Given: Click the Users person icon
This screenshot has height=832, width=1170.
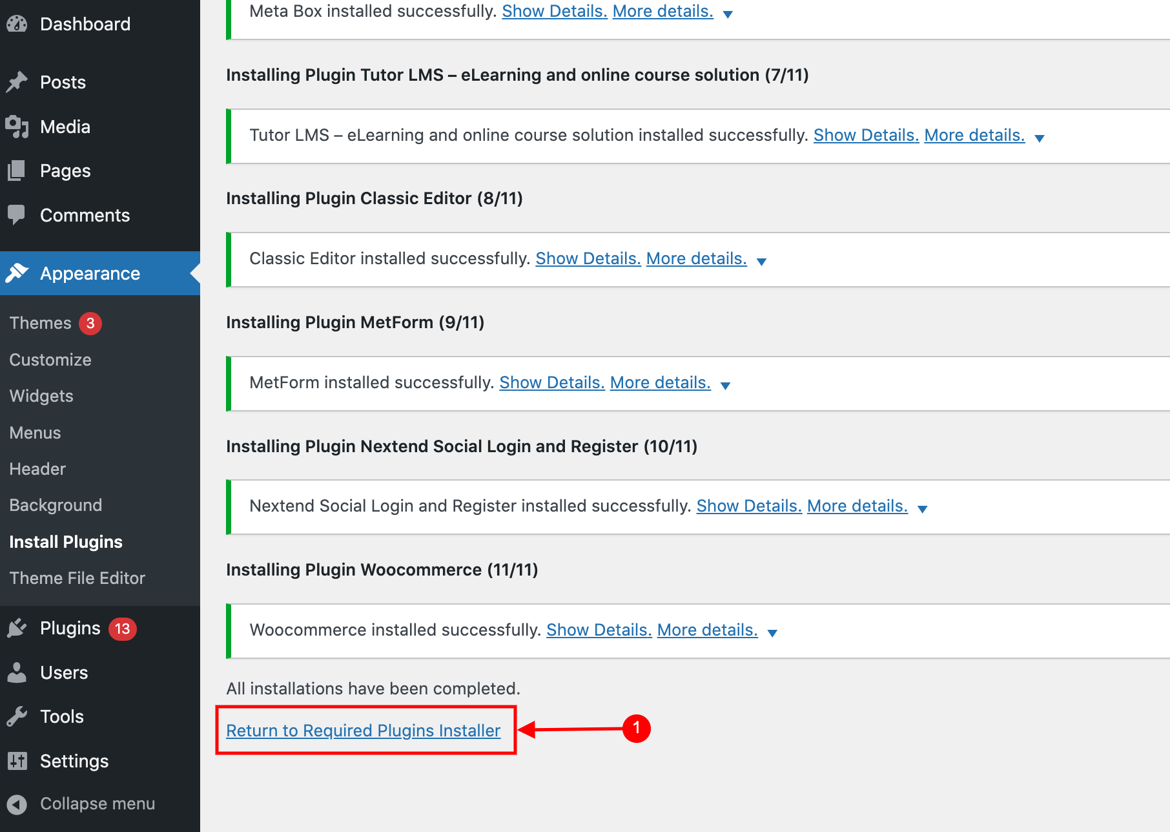Looking at the screenshot, I should (x=17, y=672).
